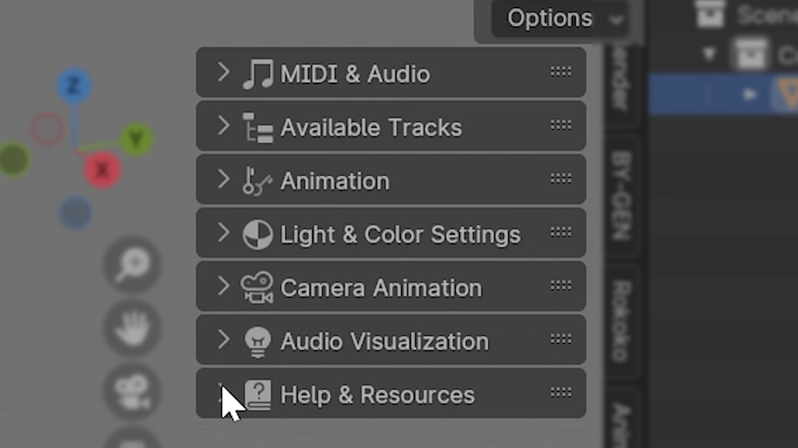
Task: Expand the Light & Color Settings panel
Action: [224, 233]
